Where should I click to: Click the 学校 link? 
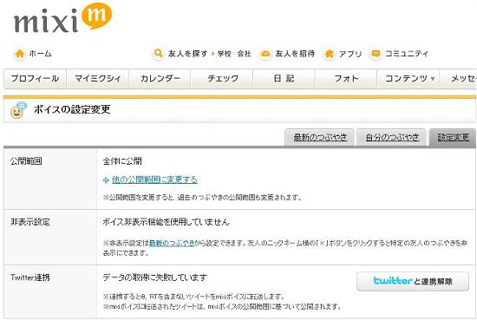[x=225, y=54]
